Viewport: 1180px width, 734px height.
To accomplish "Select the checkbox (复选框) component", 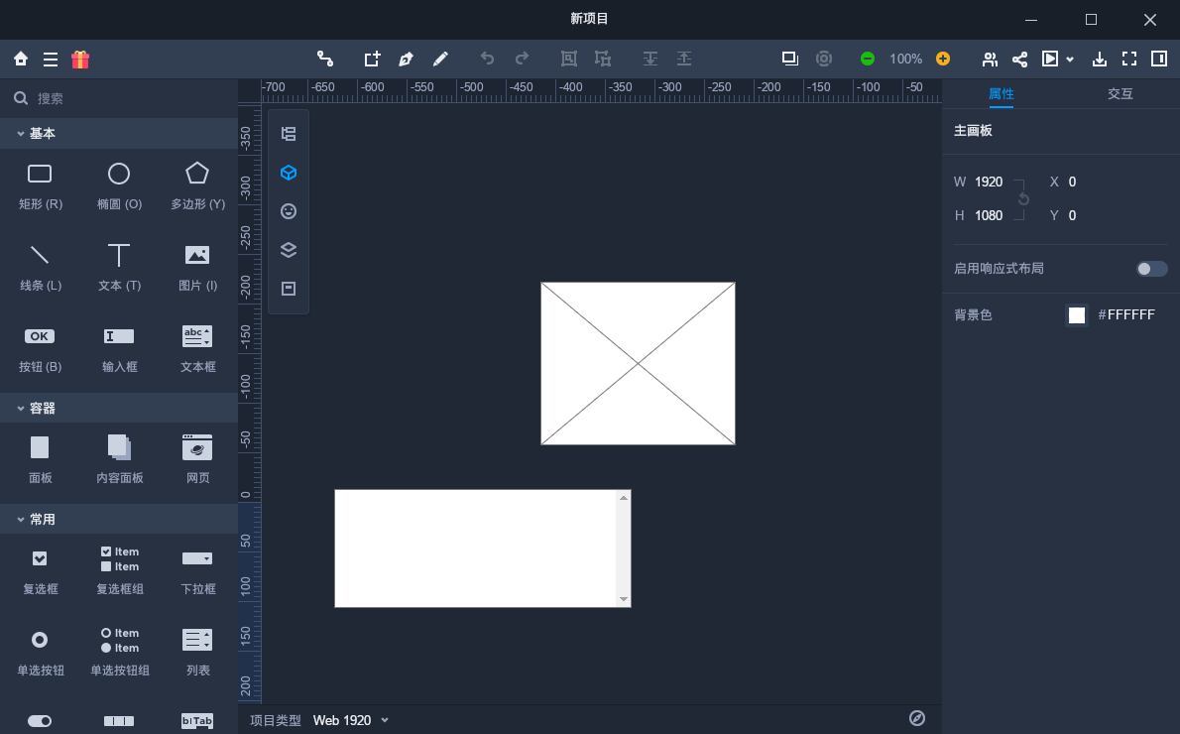I will pyautogui.click(x=40, y=570).
